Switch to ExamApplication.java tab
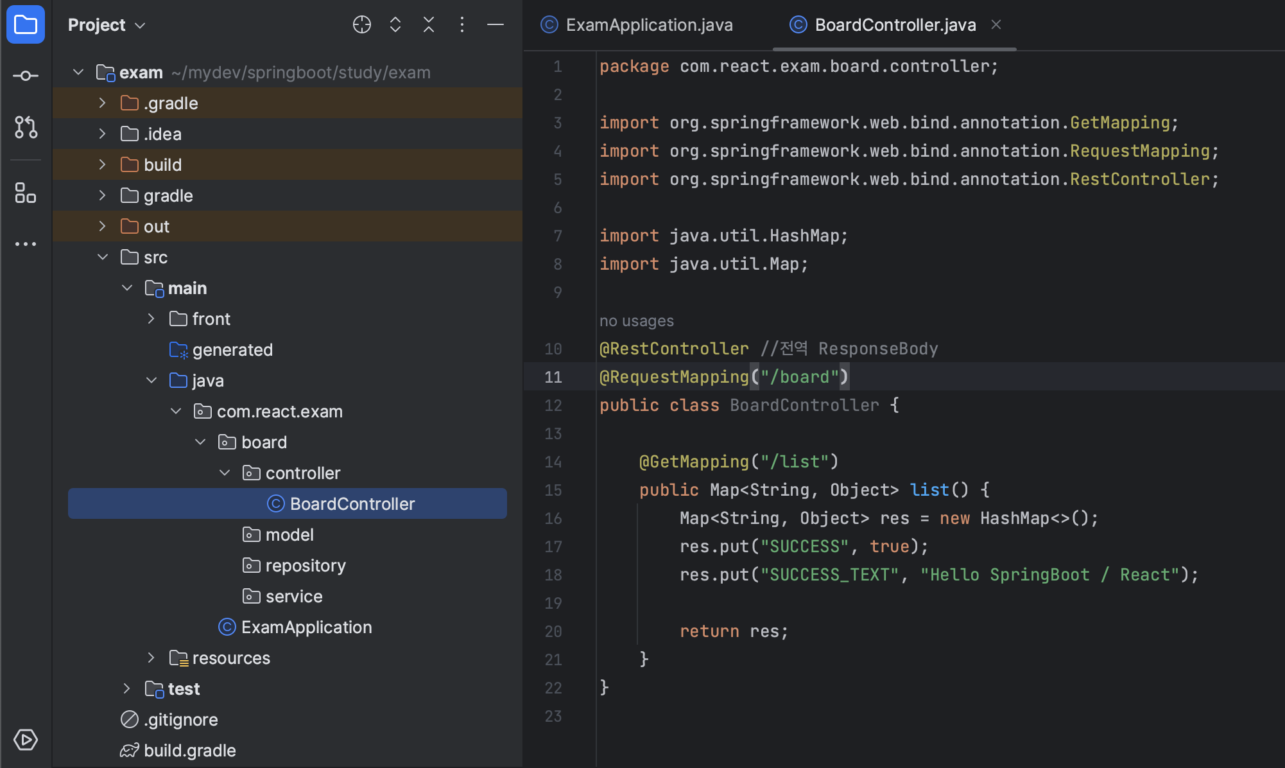 point(648,25)
